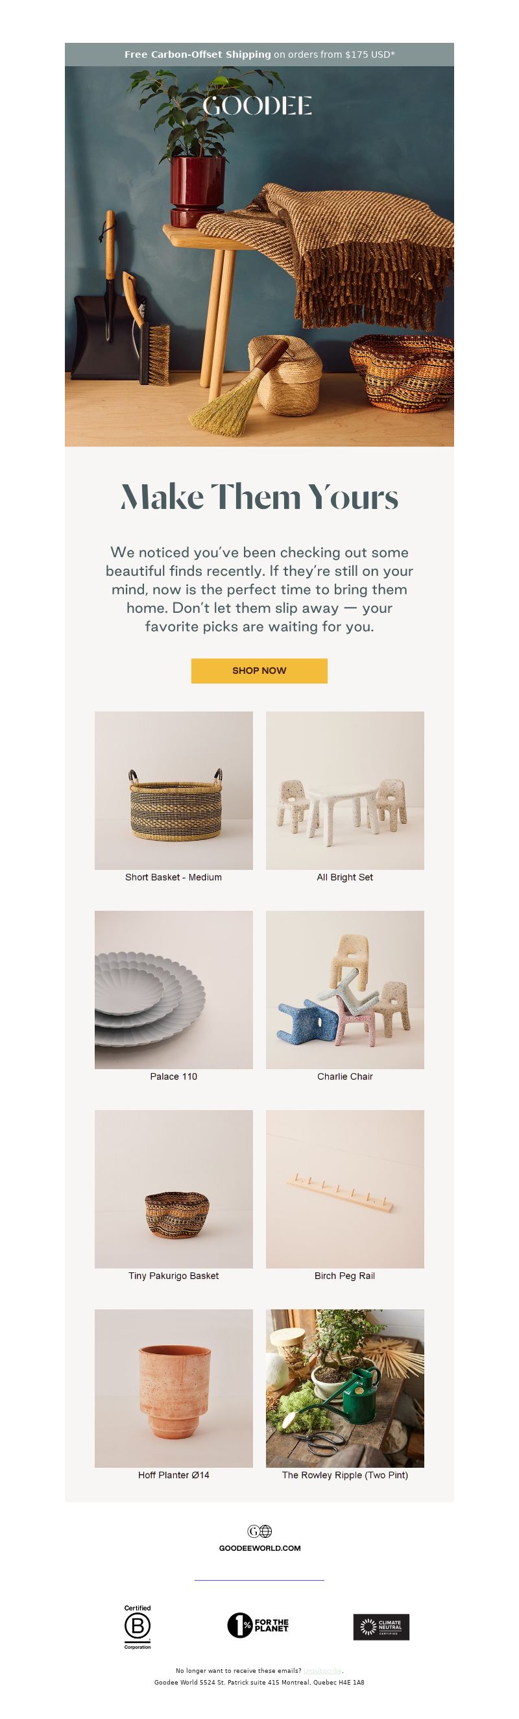Click the Charlie Chair product name

[x=345, y=1076]
